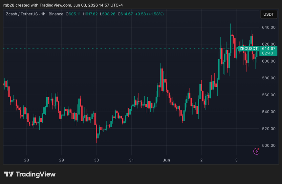Click the purple lightning bolt icon
The image size is (282, 184).
(x=256, y=151)
